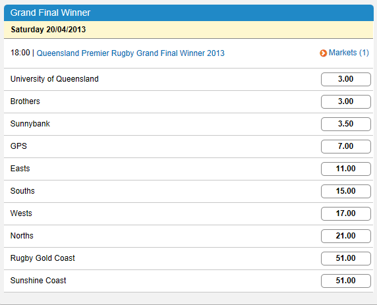
Task: Click the Grand Final Winner header bar
Action: (188, 13)
